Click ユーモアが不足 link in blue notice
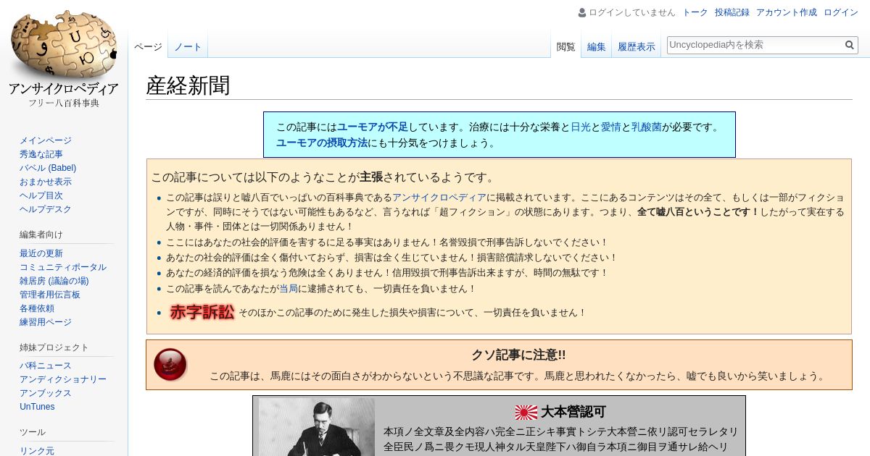 (373, 127)
